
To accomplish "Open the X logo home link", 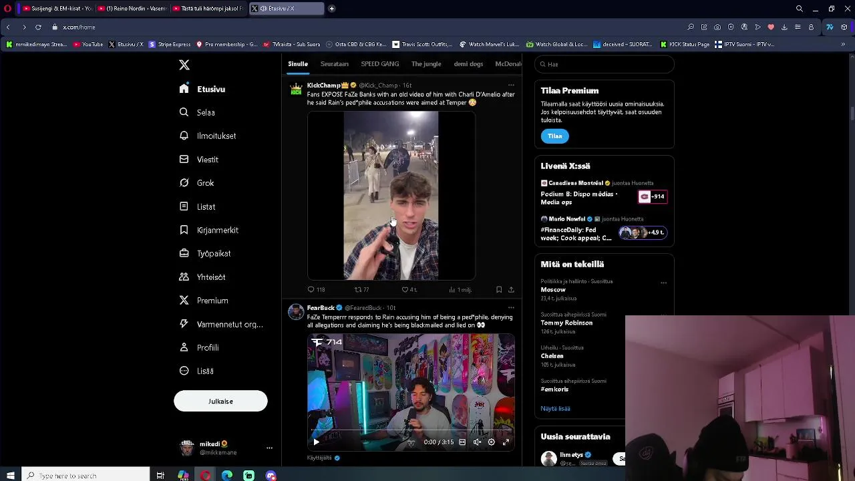I will pos(184,65).
